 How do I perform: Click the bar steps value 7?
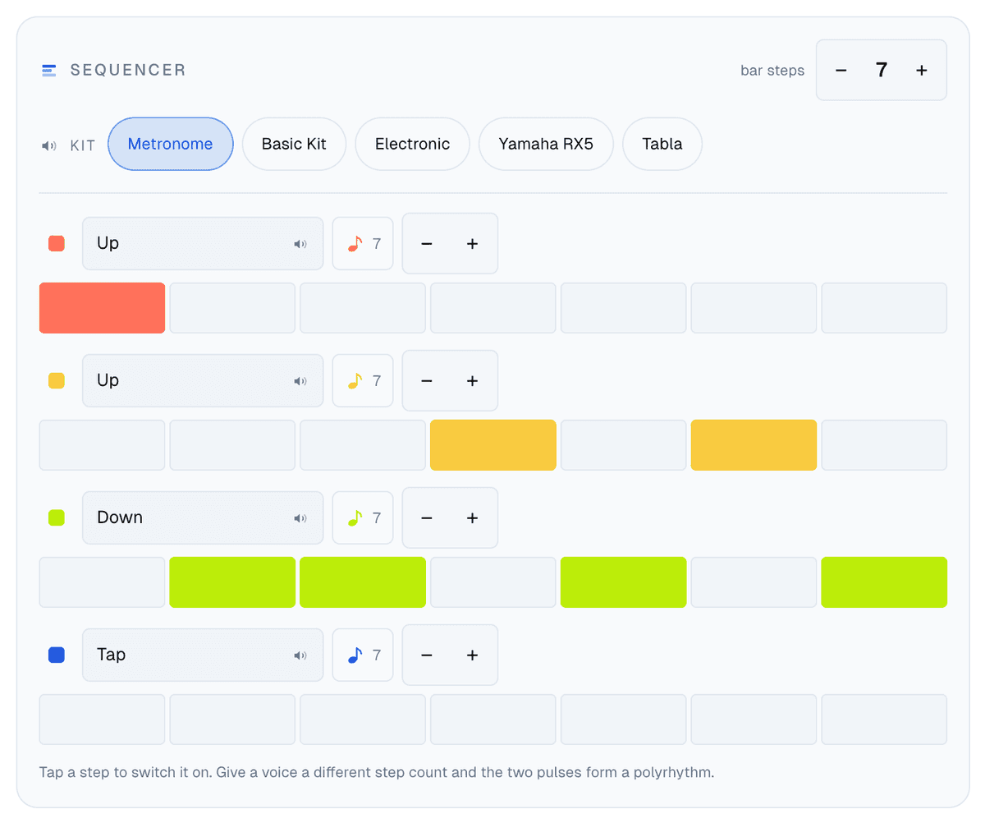(882, 71)
